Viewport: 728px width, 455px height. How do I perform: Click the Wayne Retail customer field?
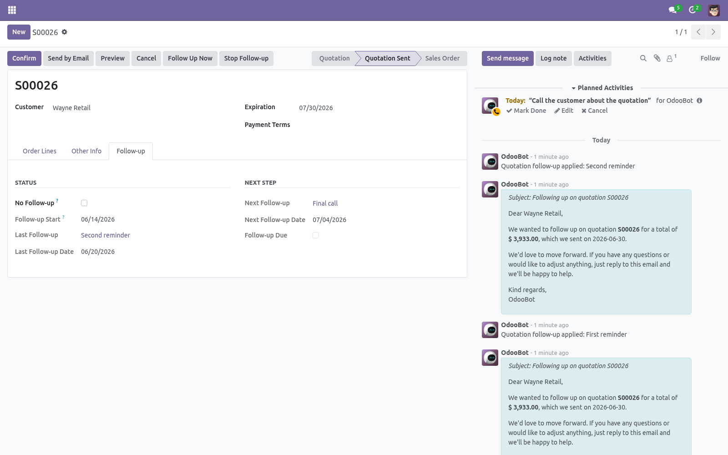[71, 108]
